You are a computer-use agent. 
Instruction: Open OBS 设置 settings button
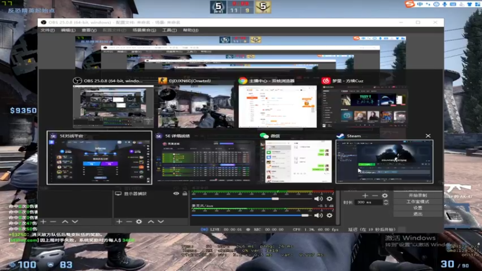tap(418, 208)
